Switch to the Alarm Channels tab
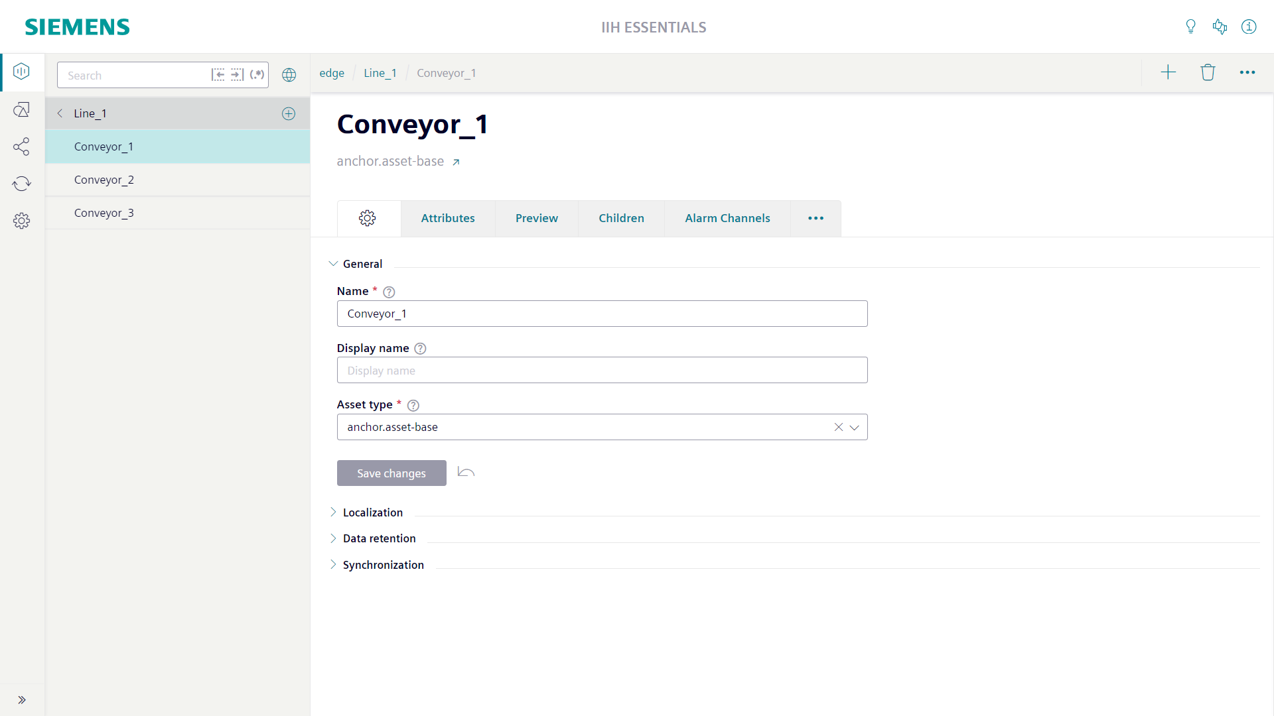 click(x=727, y=218)
